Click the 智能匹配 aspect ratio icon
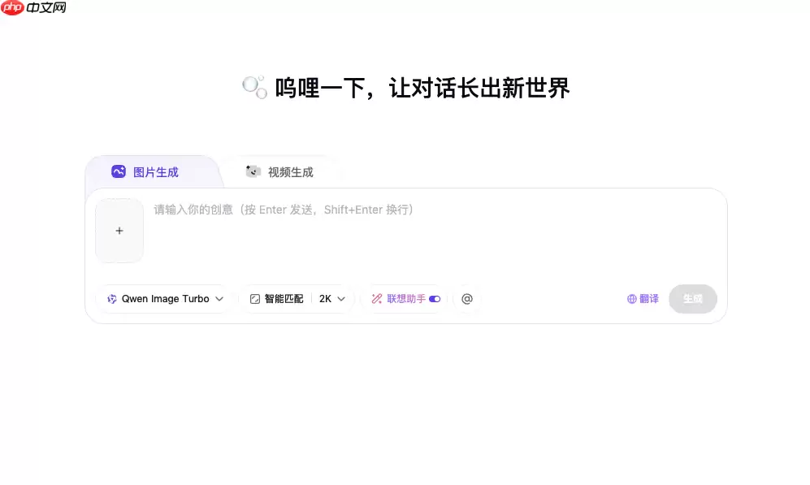The width and height of the screenshot is (810, 485). 254,299
